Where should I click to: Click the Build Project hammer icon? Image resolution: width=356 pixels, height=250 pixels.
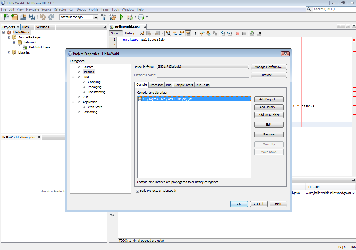click(x=104, y=17)
